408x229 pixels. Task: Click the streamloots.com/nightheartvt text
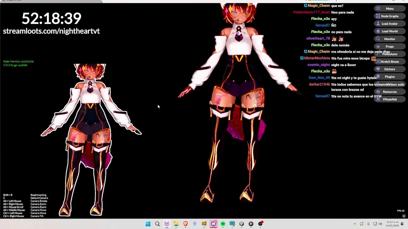[51, 31]
